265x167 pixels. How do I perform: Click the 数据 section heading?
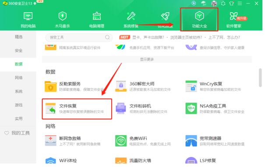pos(50,72)
